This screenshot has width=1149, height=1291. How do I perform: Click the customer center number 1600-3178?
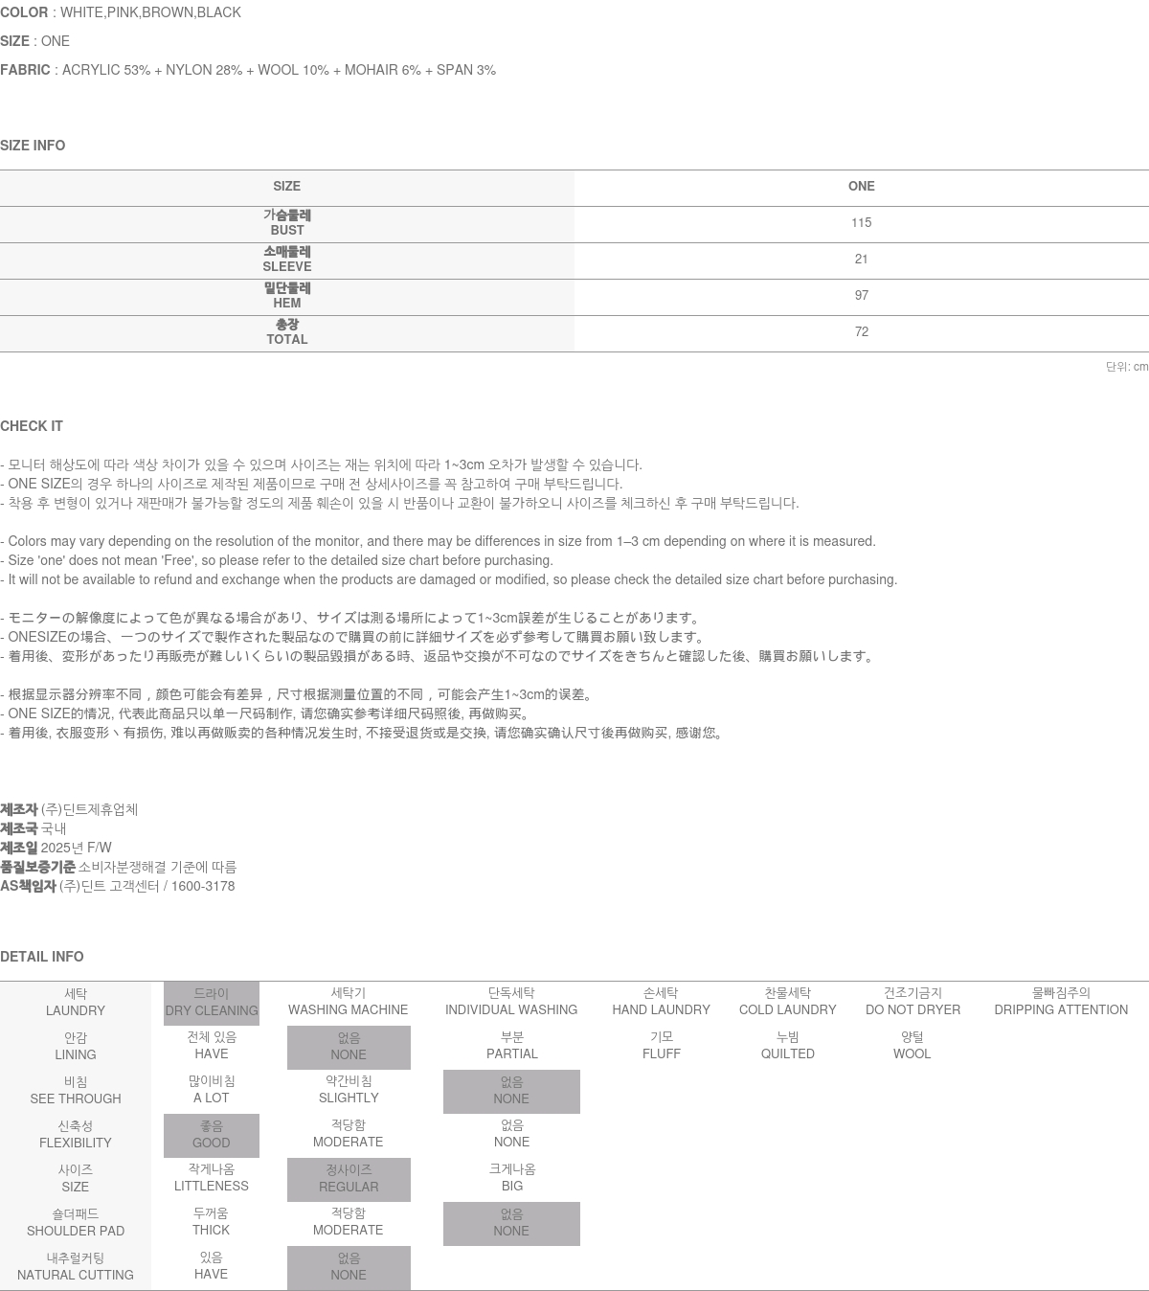pos(203,886)
